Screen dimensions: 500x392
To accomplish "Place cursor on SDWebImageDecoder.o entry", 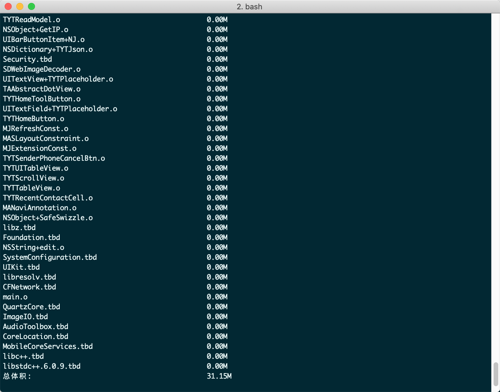I will coord(42,69).
